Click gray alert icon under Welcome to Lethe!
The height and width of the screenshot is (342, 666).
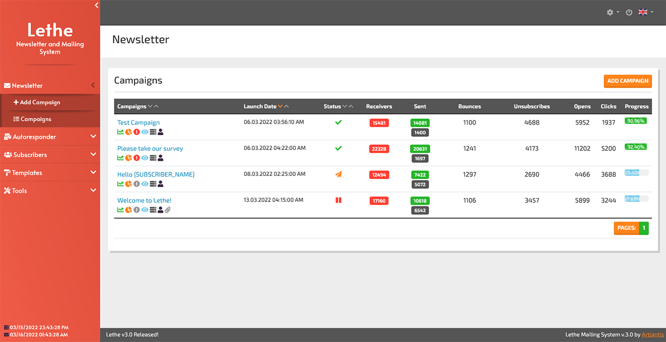[x=137, y=210]
